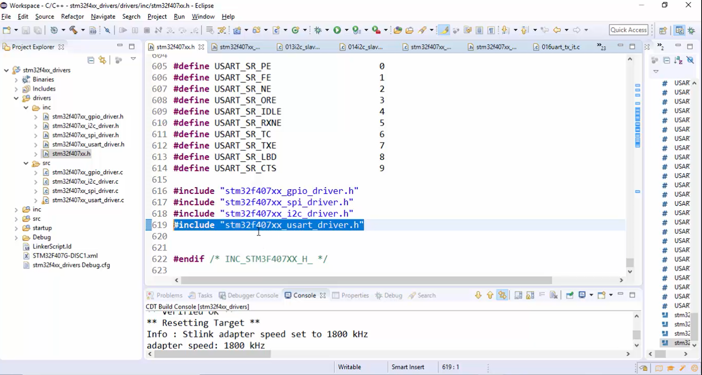Screen dimensions: 702x375
Task: Click the Terminate stop icon
Action: coord(147,30)
